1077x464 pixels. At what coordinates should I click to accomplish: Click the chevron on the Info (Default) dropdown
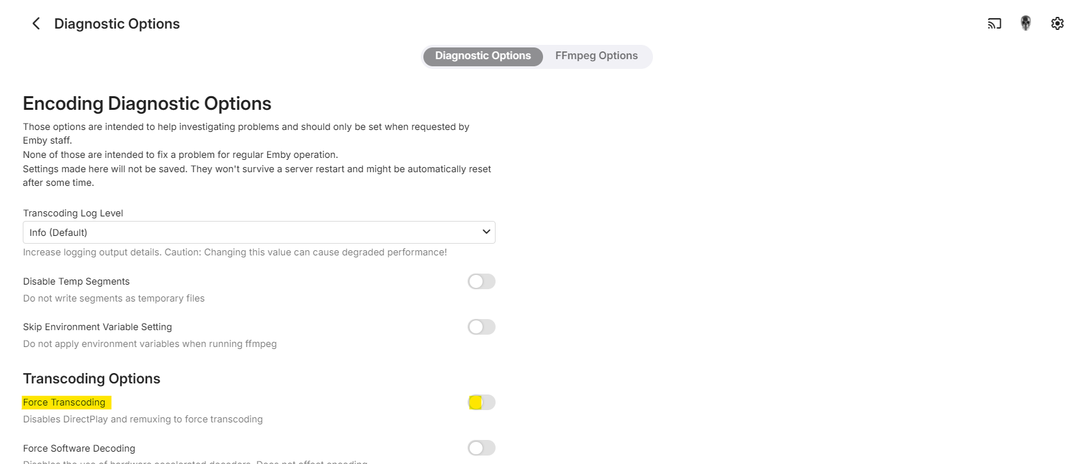(x=486, y=232)
